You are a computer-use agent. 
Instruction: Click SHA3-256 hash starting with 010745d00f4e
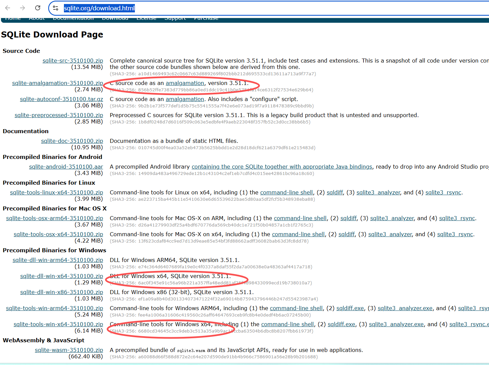(x=213, y=148)
